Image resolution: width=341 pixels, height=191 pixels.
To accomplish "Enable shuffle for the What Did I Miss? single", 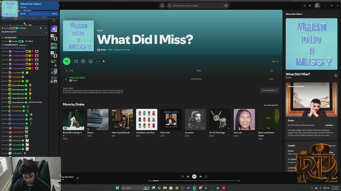I will [x=76, y=61].
